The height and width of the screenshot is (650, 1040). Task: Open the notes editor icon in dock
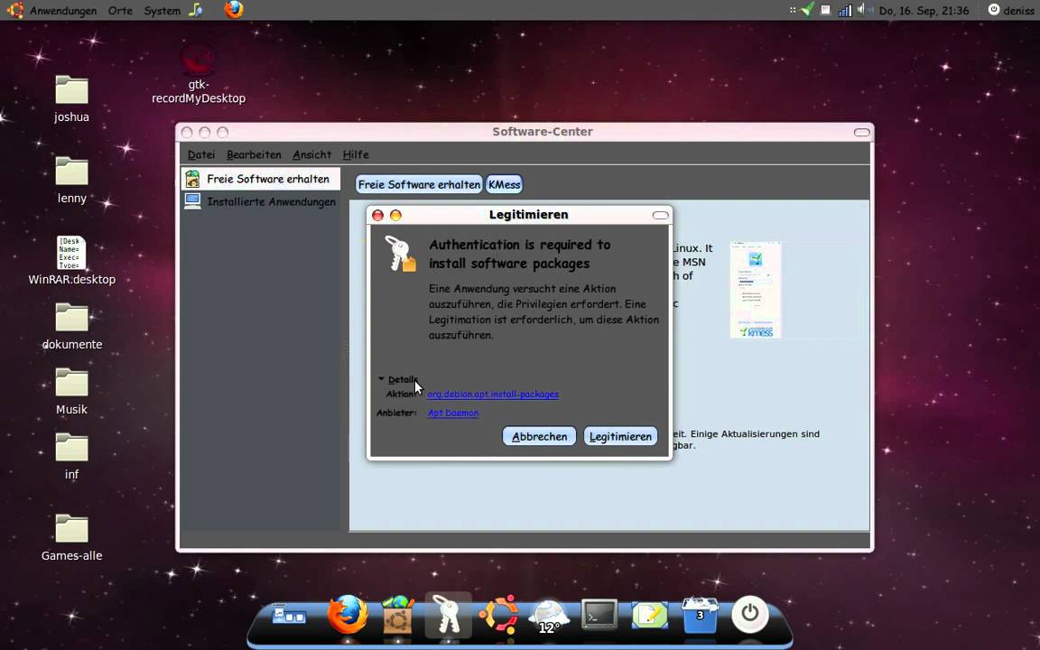(x=649, y=615)
